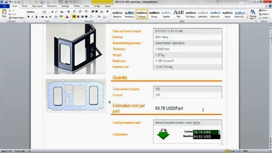
Task: Open the Change Case dropdown
Action: pos(62,12)
